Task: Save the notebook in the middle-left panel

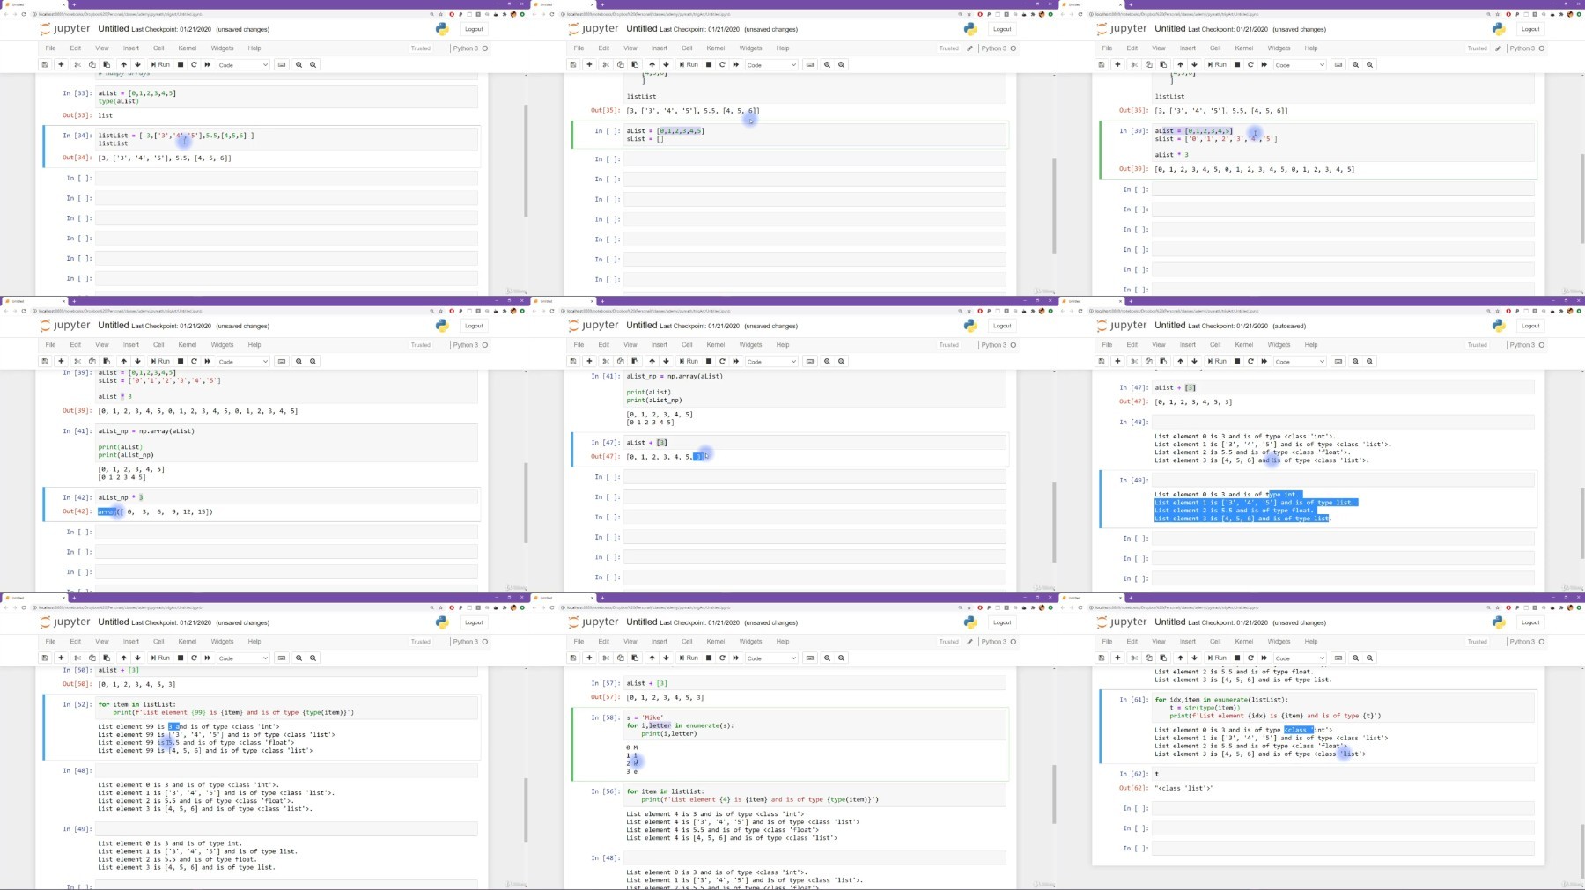Action: [45, 361]
